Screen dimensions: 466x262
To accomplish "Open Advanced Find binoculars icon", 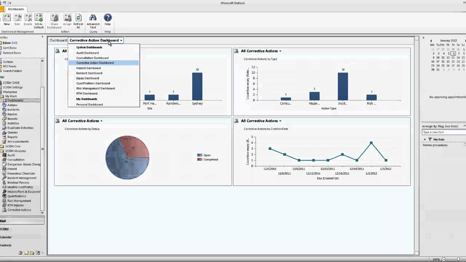I will coord(93,18).
